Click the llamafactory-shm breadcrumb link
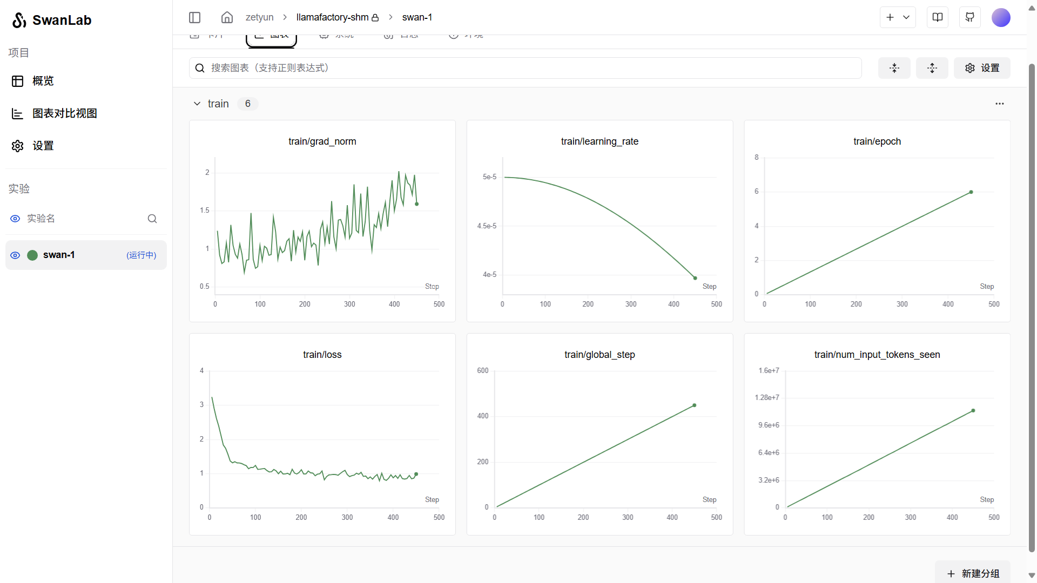 (332, 17)
